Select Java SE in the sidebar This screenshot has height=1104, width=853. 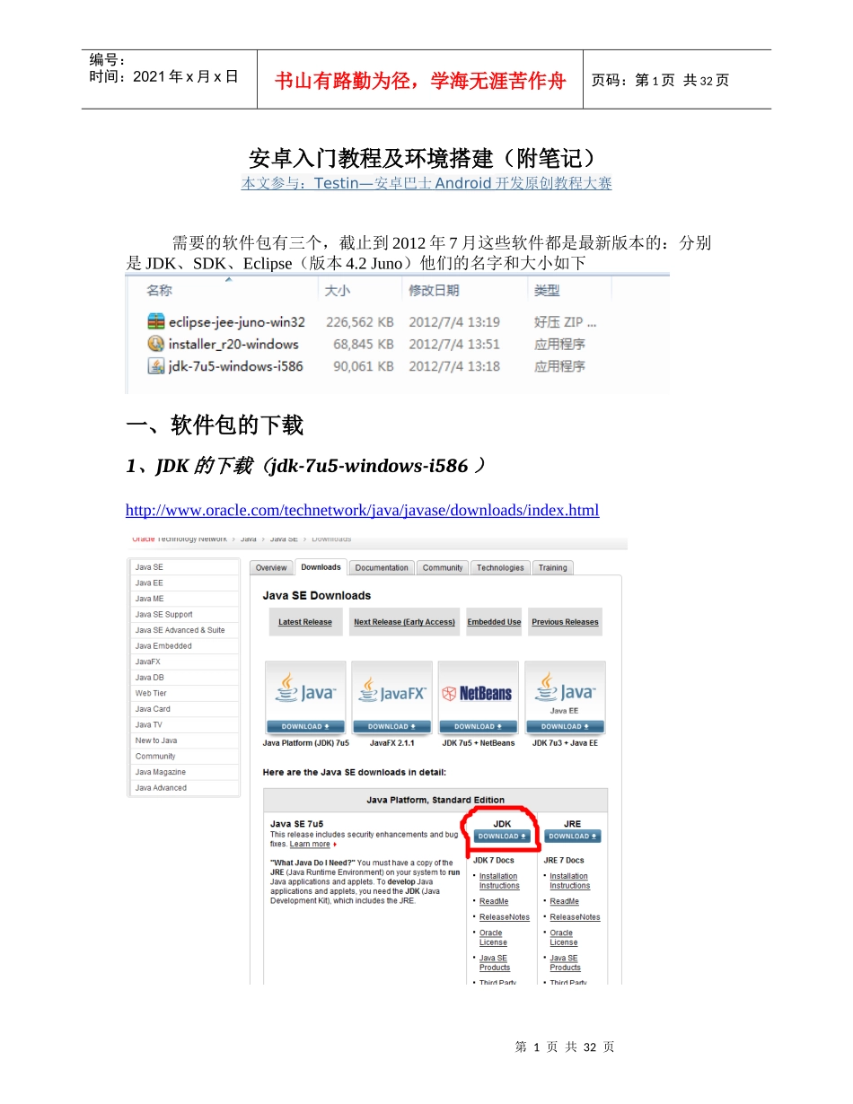coord(184,567)
